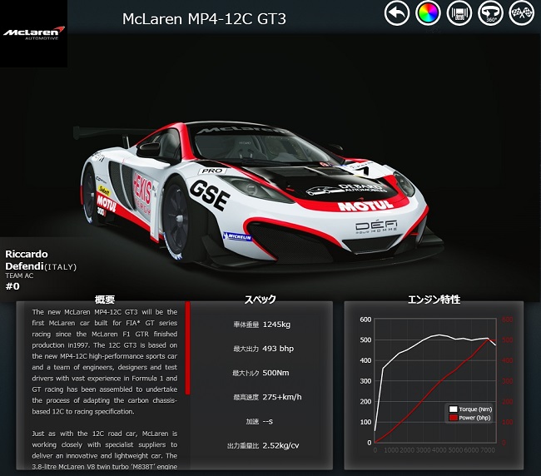Open the 360° showroom view icon
The width and height of the screenshot is (541, 476).
pos(490,13)
